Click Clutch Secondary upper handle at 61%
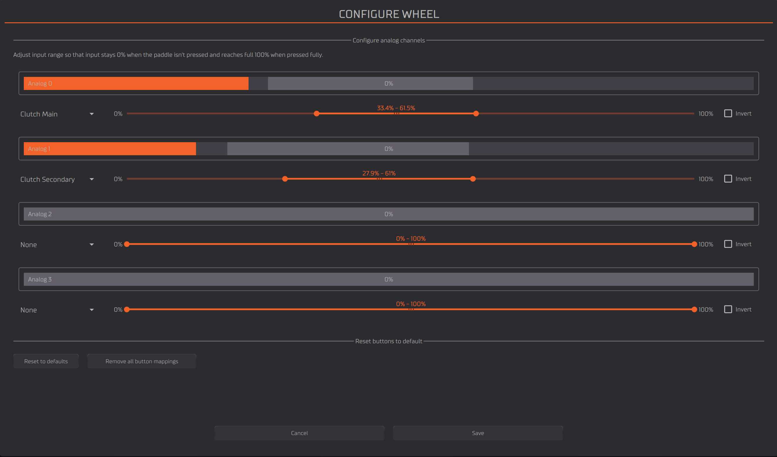The height and width of the screenshot is (457, 777). (x=473, y=179)
